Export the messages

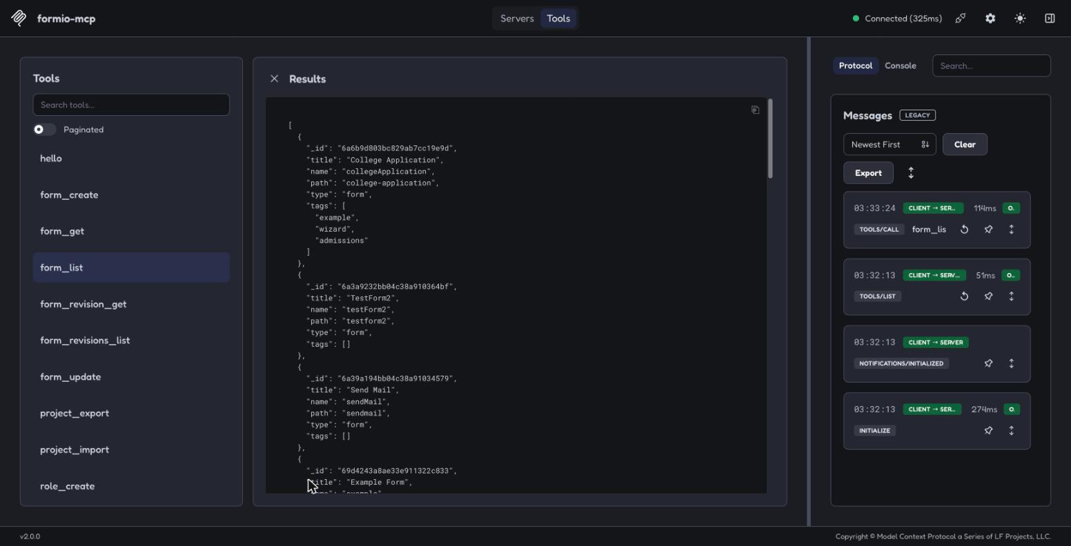tap(868, 173)
